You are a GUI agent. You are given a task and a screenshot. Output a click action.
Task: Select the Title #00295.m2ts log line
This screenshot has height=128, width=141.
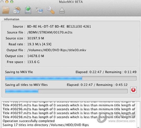(x=69, y=105)
